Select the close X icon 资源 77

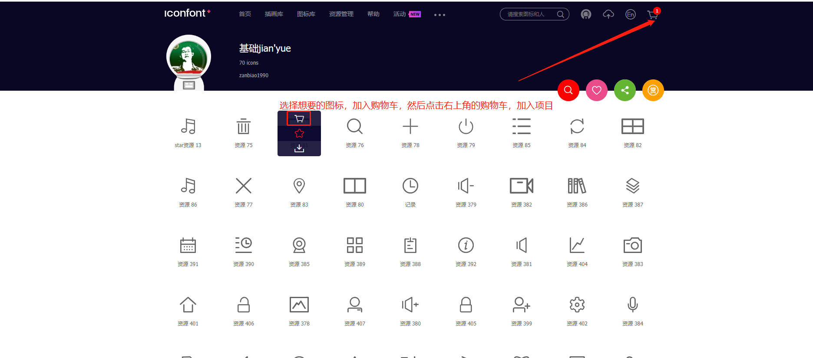coord(244,186)
